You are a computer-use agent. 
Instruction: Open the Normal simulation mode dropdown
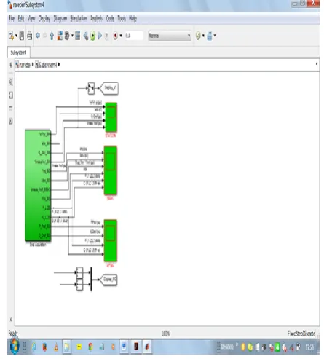pos(170,36)
